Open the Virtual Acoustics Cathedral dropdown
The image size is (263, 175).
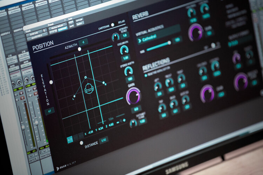[x=154, y=41]
